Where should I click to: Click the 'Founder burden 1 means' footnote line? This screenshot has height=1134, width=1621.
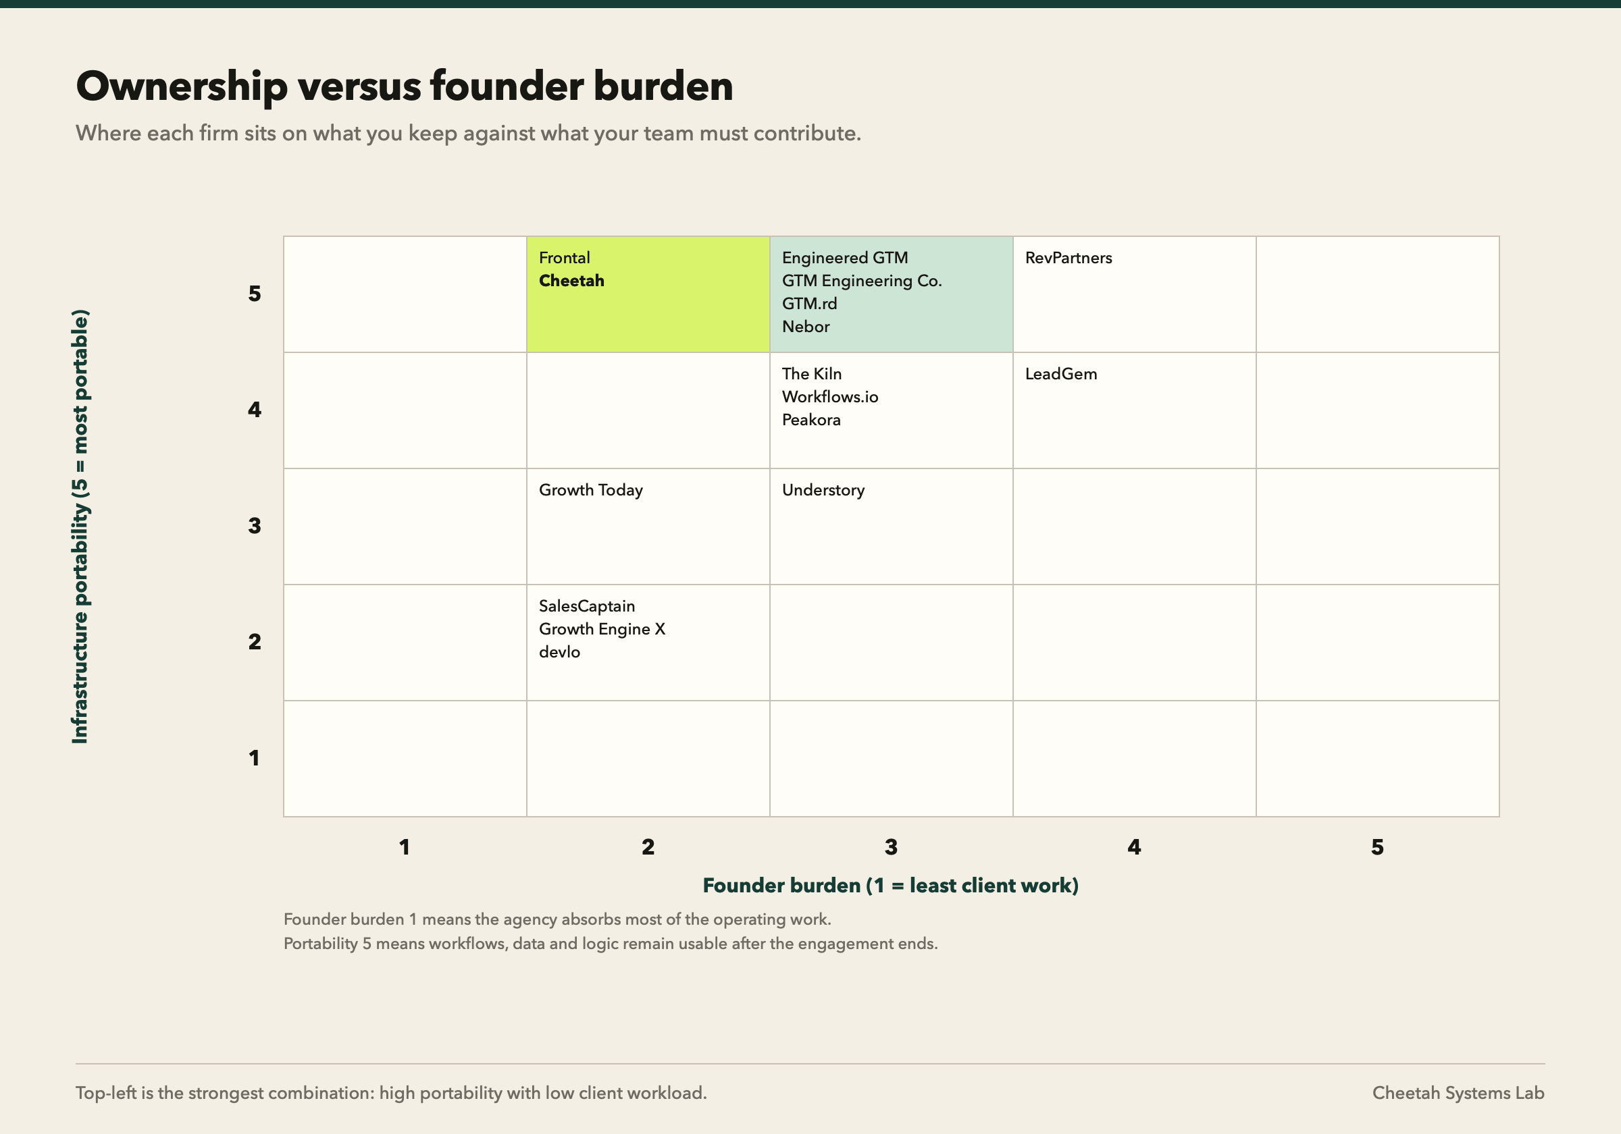557,919
